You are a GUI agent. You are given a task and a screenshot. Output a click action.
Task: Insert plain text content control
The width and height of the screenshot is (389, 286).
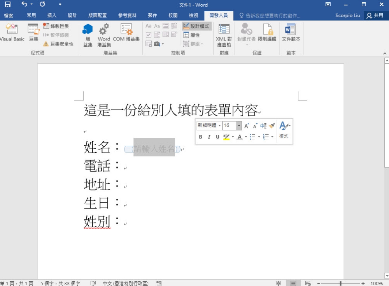pyautogui.click(x=157, y=26)
